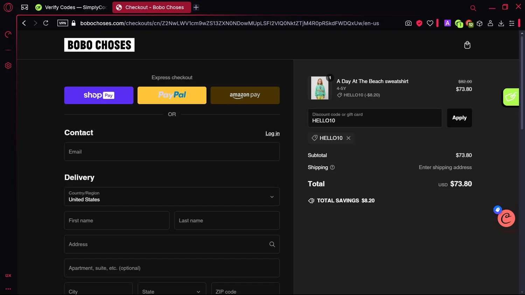Open the green SimplyCodes extension icon
525x295 pixels.
(458, 23)
